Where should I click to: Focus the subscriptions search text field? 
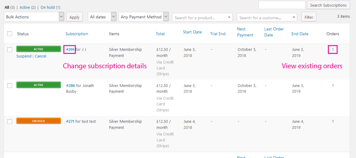282,5
